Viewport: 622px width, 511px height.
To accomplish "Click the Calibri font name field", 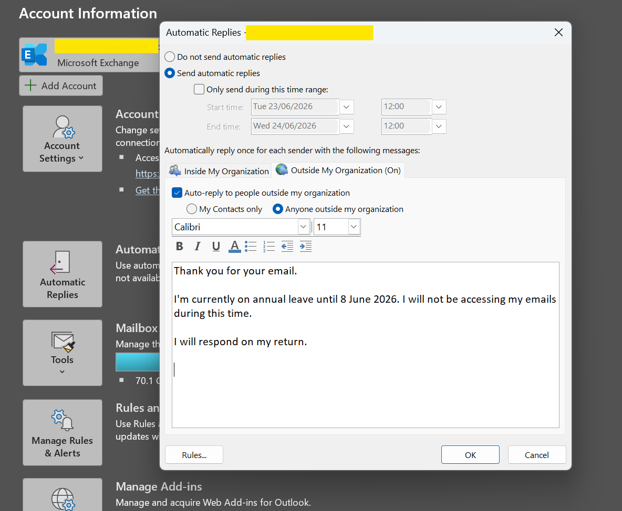I will point(235,227).
